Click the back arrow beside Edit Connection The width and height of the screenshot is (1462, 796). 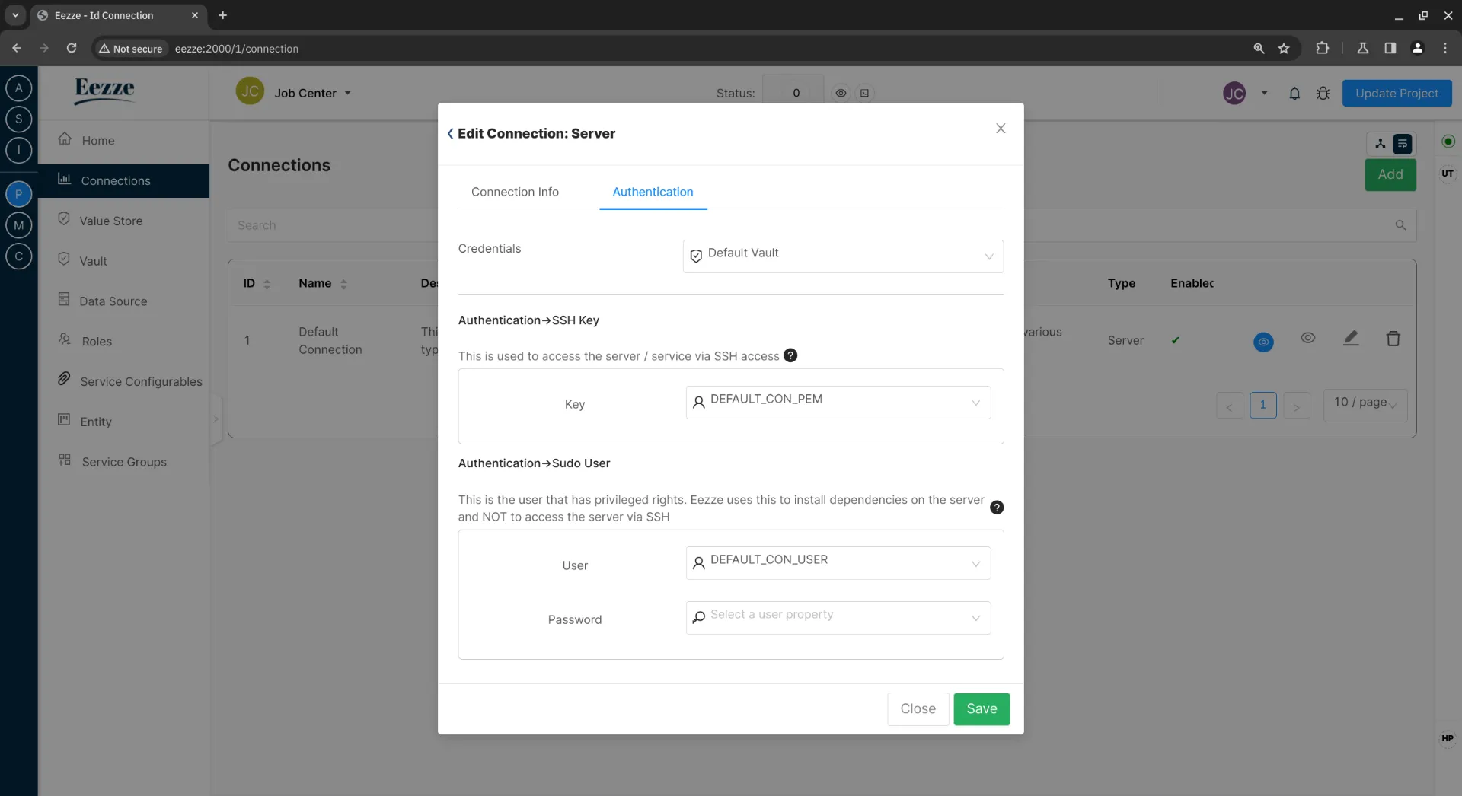point(450,134)
